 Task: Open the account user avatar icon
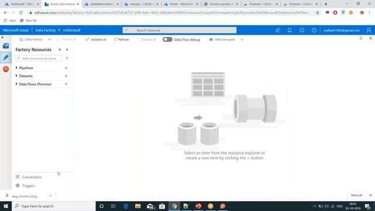tap(369, 30)
